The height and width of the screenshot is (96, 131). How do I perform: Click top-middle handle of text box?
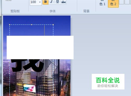click(x=32, y=25)
